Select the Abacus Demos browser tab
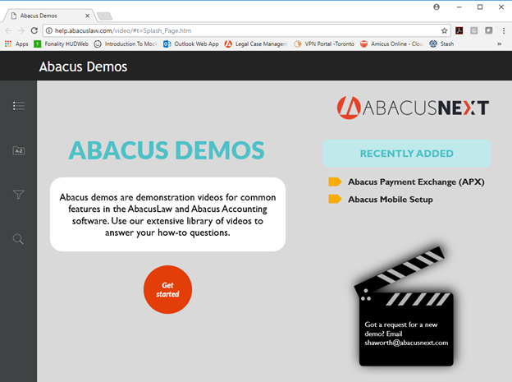Screen dimensions: 512x382 pos(49,16)
